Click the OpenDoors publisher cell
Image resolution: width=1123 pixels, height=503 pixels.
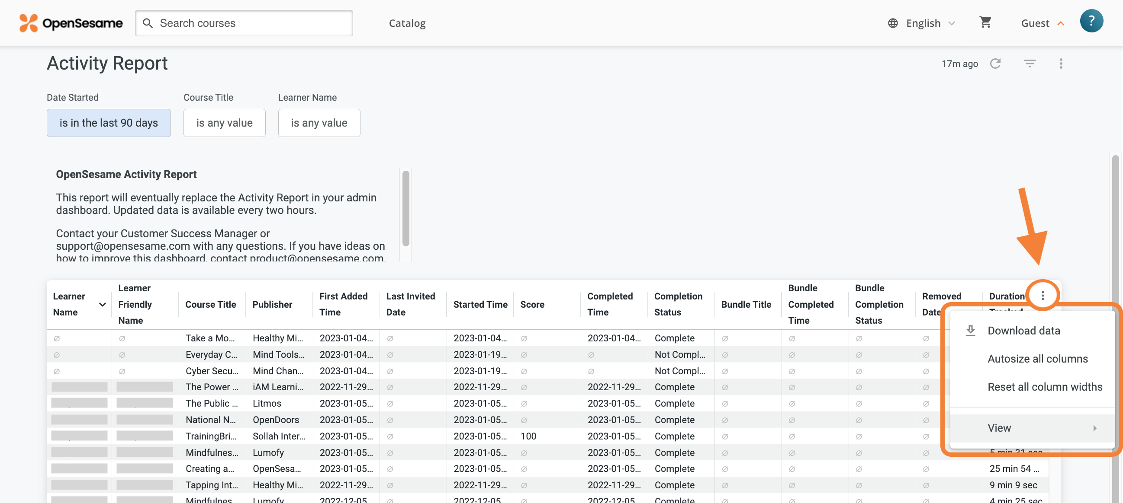[279, 420]
